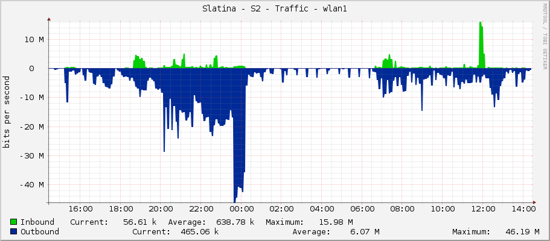Click the green Inbound legend swatch
This screenshot has width=550, height=241.
14,222
